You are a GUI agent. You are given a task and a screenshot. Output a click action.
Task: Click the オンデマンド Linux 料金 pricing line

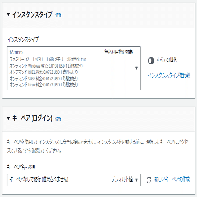(x=43, y=85)
